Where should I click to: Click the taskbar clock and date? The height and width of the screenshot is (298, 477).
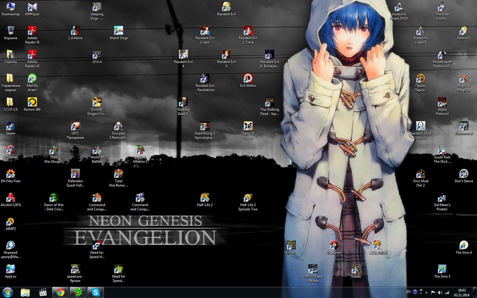[462, 292]
